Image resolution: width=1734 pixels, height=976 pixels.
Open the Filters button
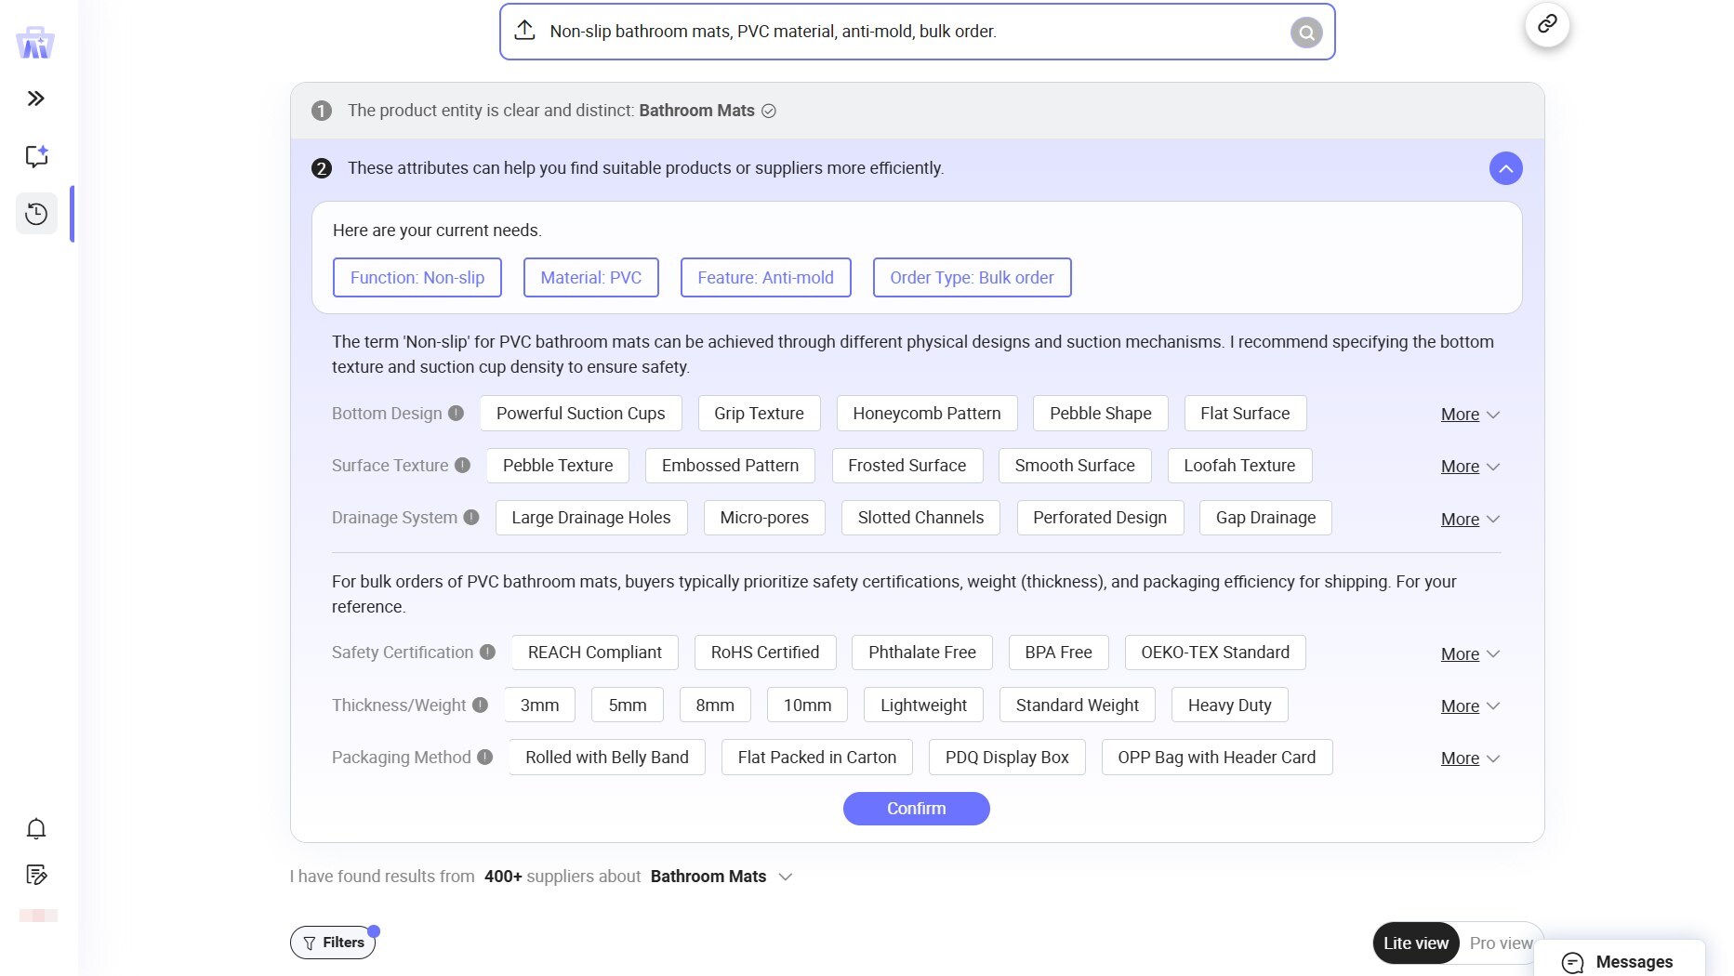point(333,943)
